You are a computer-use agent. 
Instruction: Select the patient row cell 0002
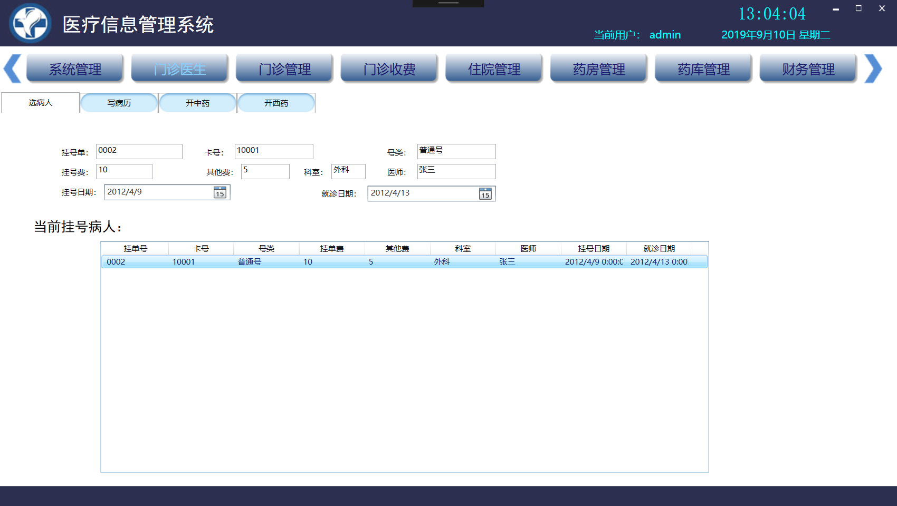[x=116, y=262]
